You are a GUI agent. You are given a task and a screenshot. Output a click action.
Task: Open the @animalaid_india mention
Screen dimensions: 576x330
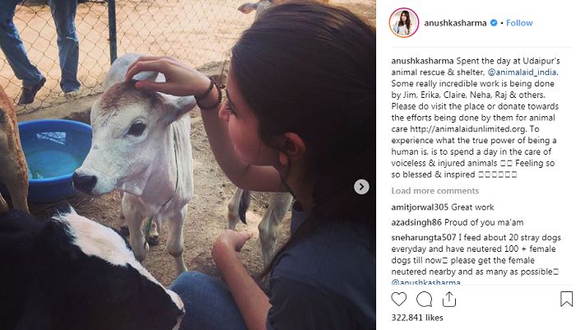pos(522,72)
